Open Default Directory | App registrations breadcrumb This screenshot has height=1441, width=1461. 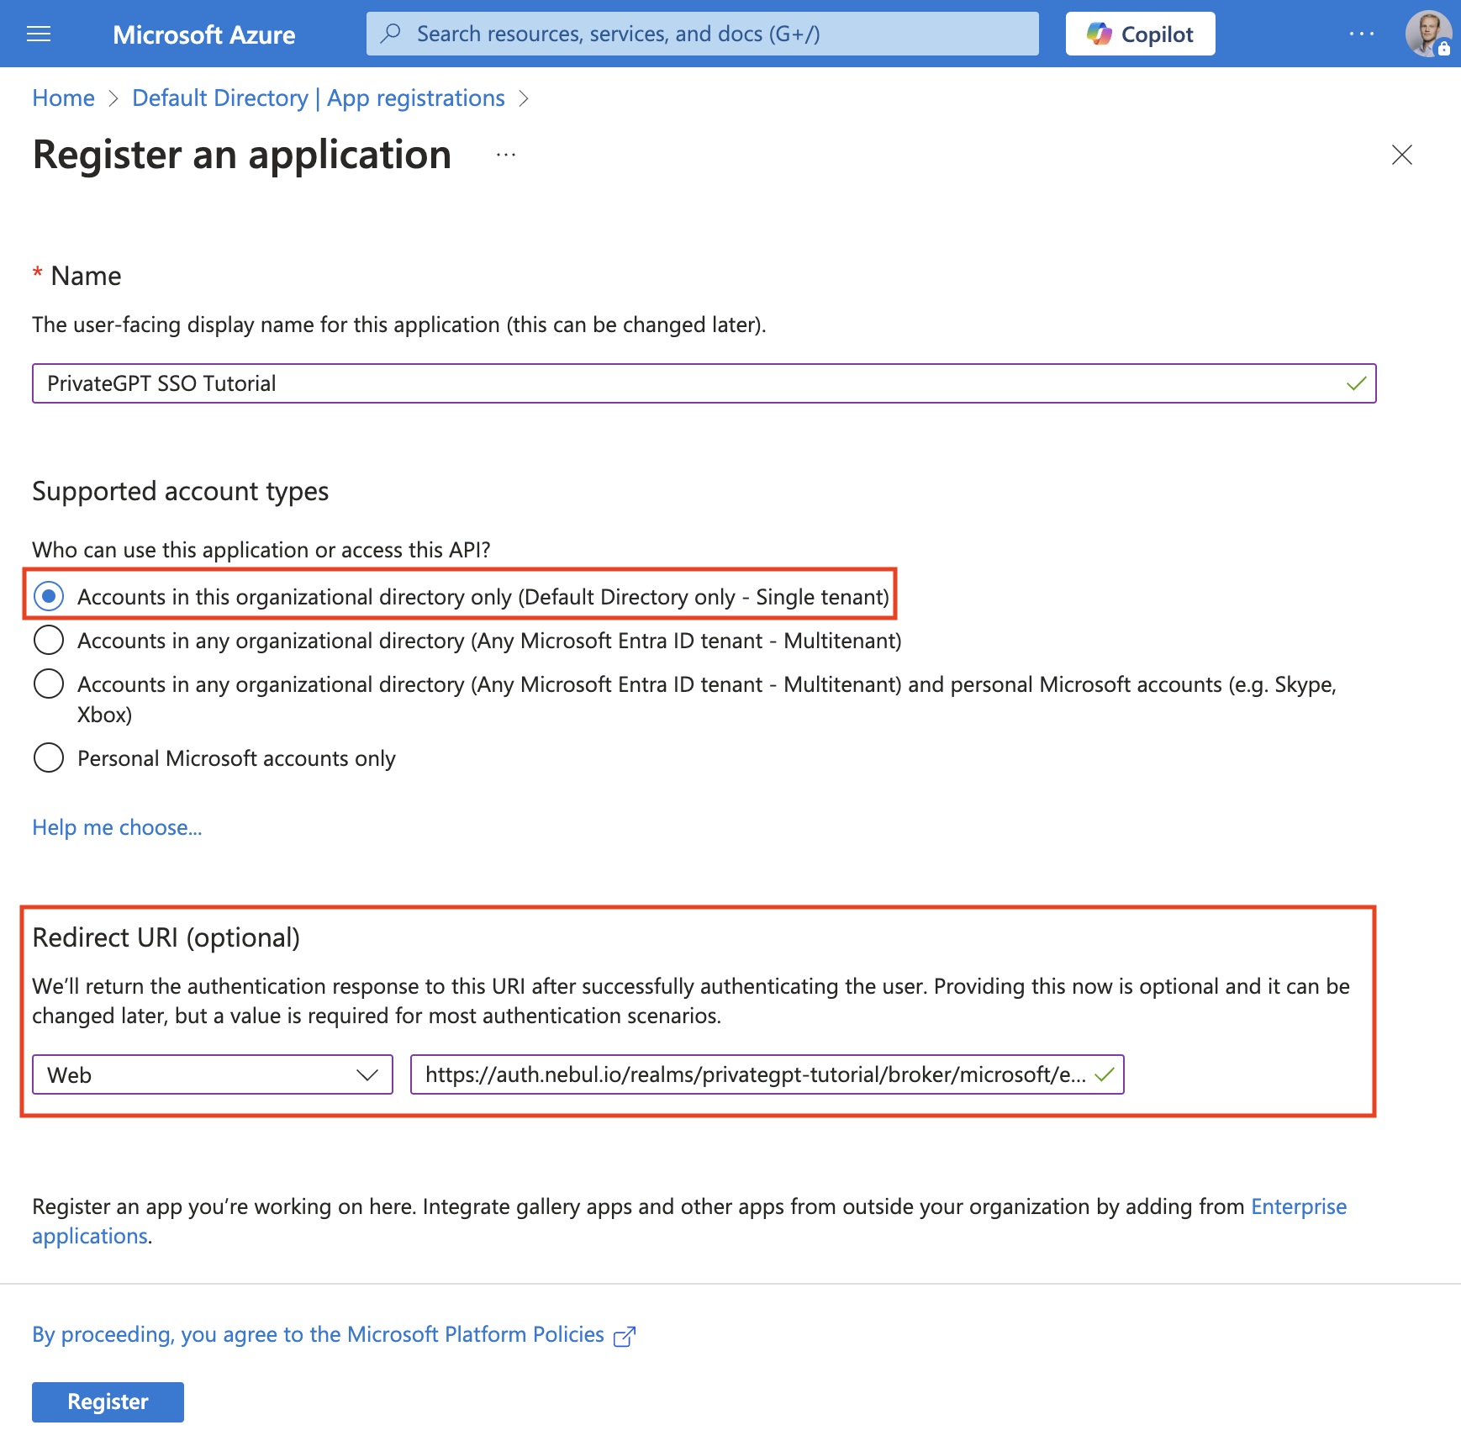coord(319,98)
